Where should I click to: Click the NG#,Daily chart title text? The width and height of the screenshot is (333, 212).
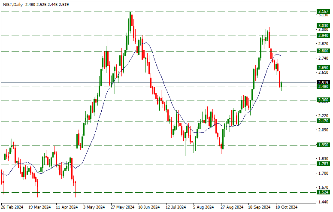(x=13, y=4)
